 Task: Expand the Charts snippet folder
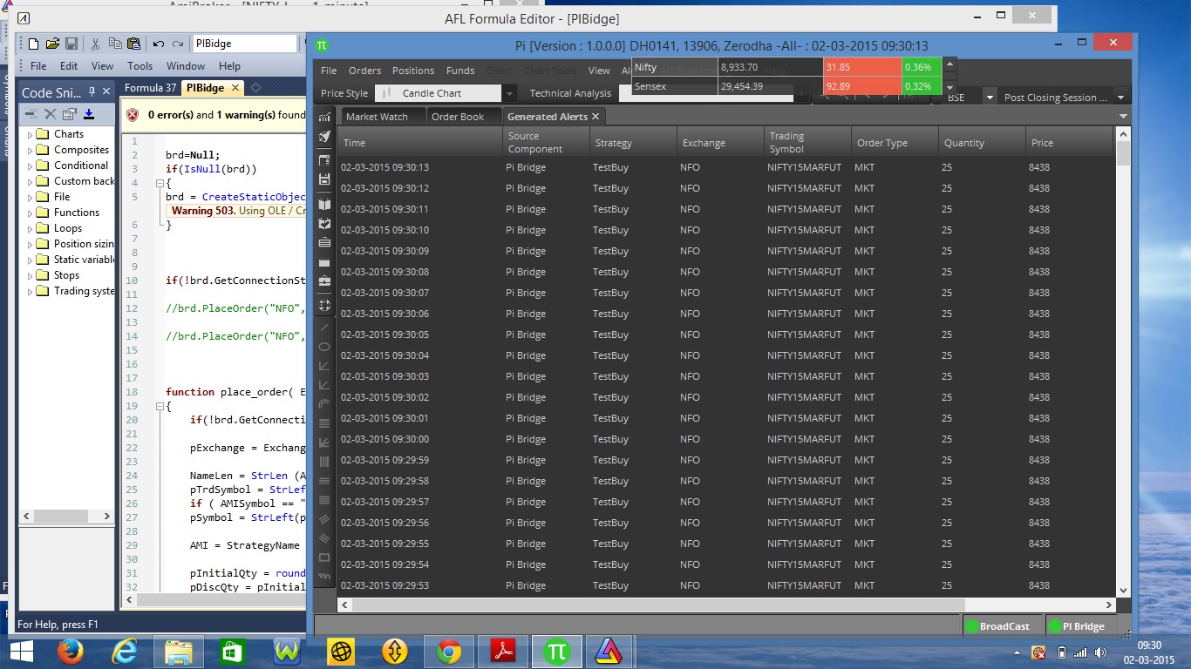31,134
